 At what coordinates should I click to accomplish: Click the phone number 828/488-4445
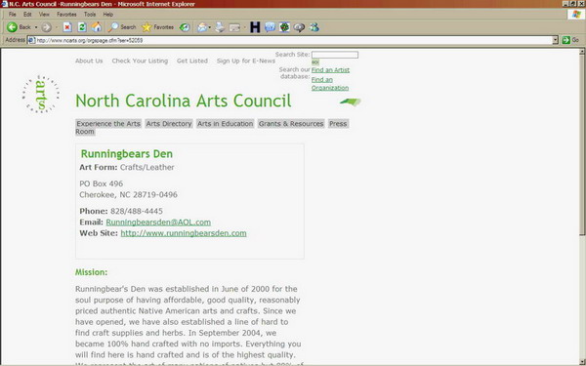pyautogui.click(x=137, y=211)
